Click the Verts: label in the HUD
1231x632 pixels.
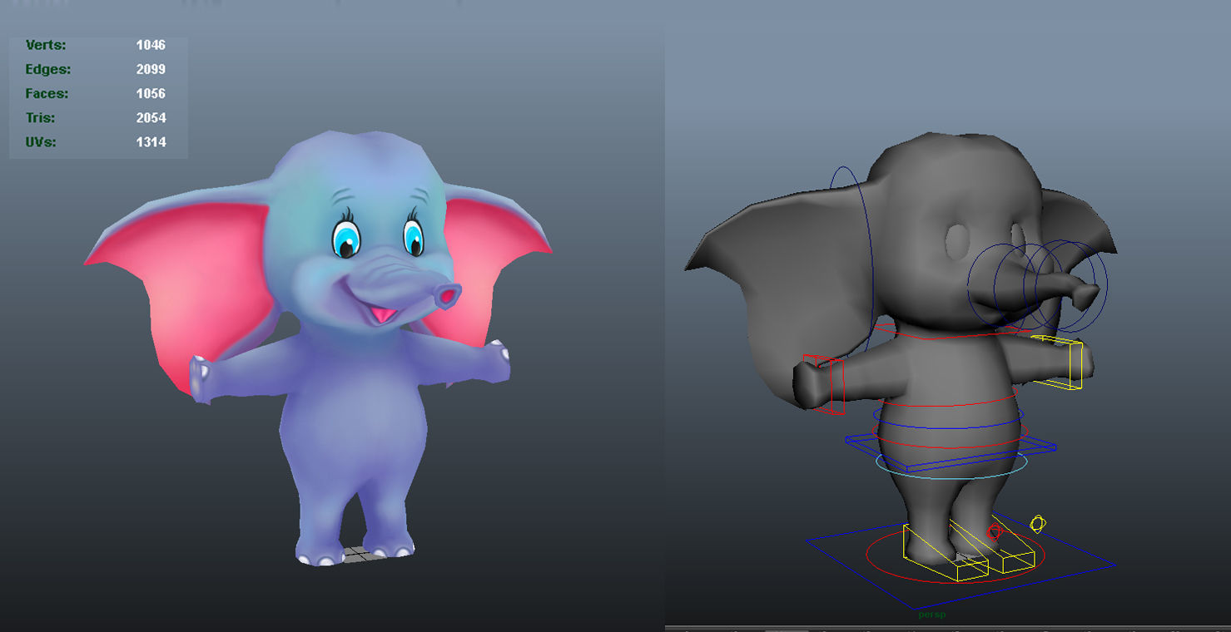(46, 45)
